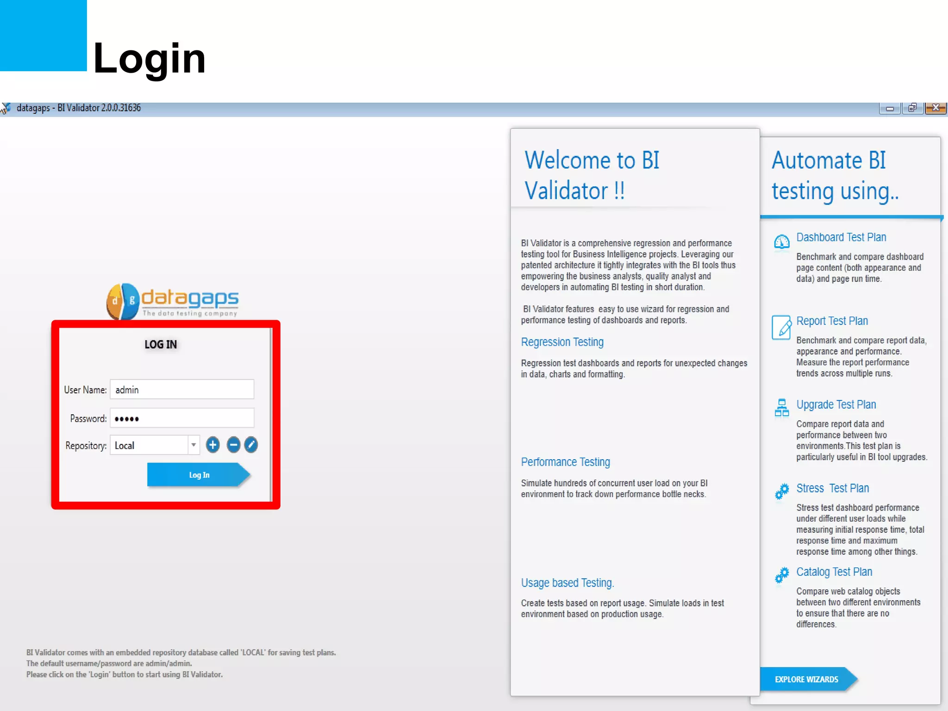The width and height of the screenshot is (948, 711).
Task: Click the Performance Testing heading
Action: [565, 462]
